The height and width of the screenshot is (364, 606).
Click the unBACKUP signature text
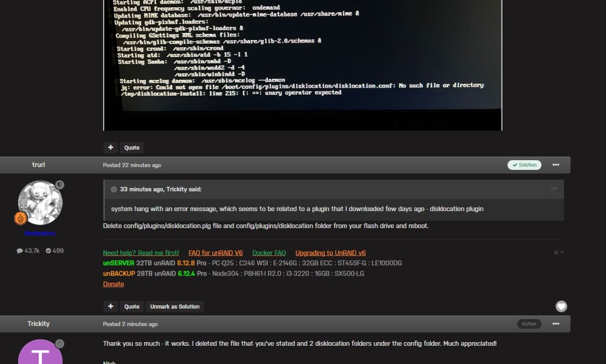point(233,274)
